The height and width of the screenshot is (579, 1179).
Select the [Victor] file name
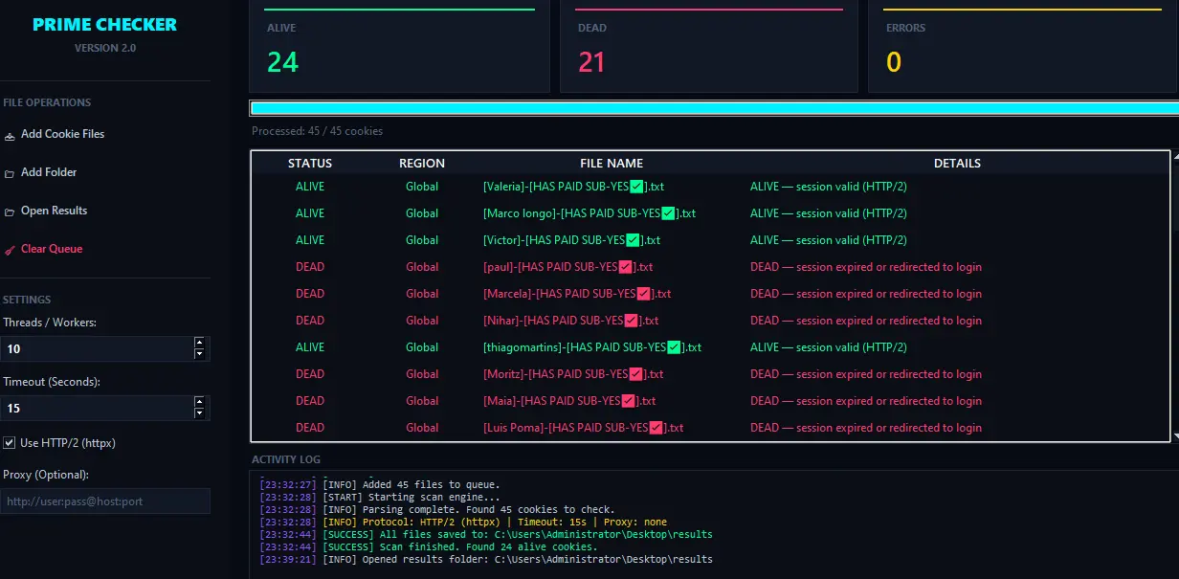[571, 240]
